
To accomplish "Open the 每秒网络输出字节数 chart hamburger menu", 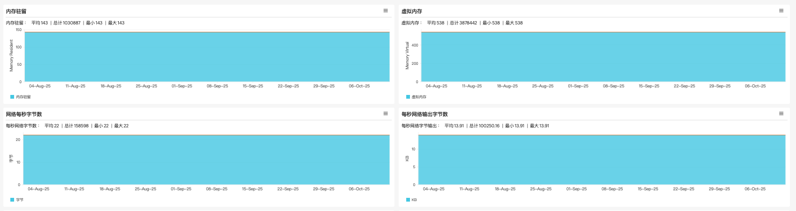I will click(781, 114).
